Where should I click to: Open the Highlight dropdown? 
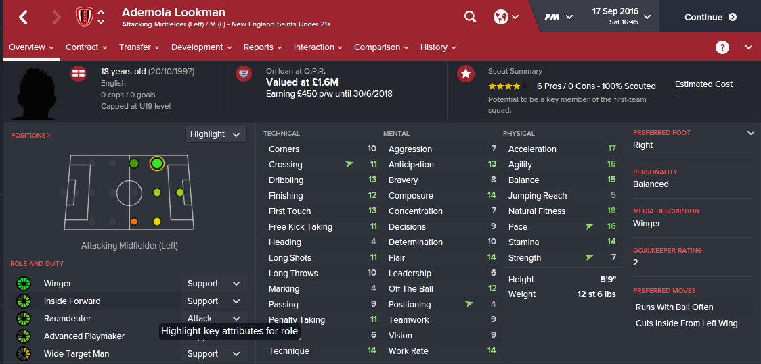click(x=215, y=134)
